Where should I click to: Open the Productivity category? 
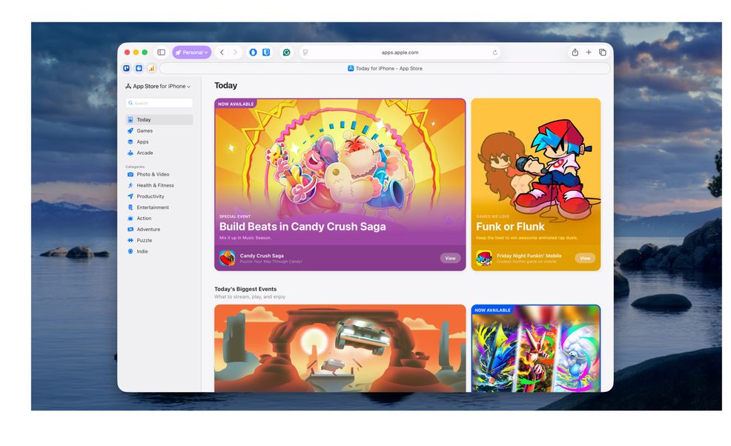pos(159,196)
